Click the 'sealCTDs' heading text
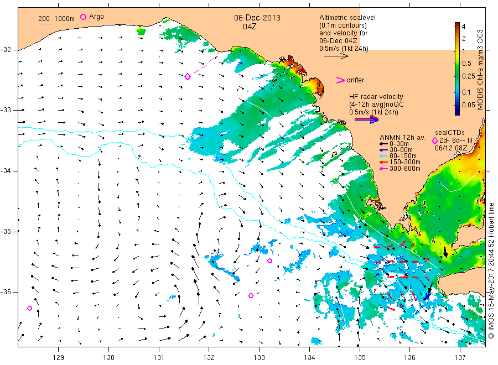Screen dimensions: 498x365 [x=450, y=133]
